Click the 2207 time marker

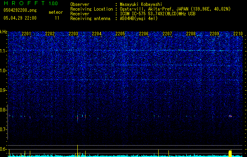point(167,34)
